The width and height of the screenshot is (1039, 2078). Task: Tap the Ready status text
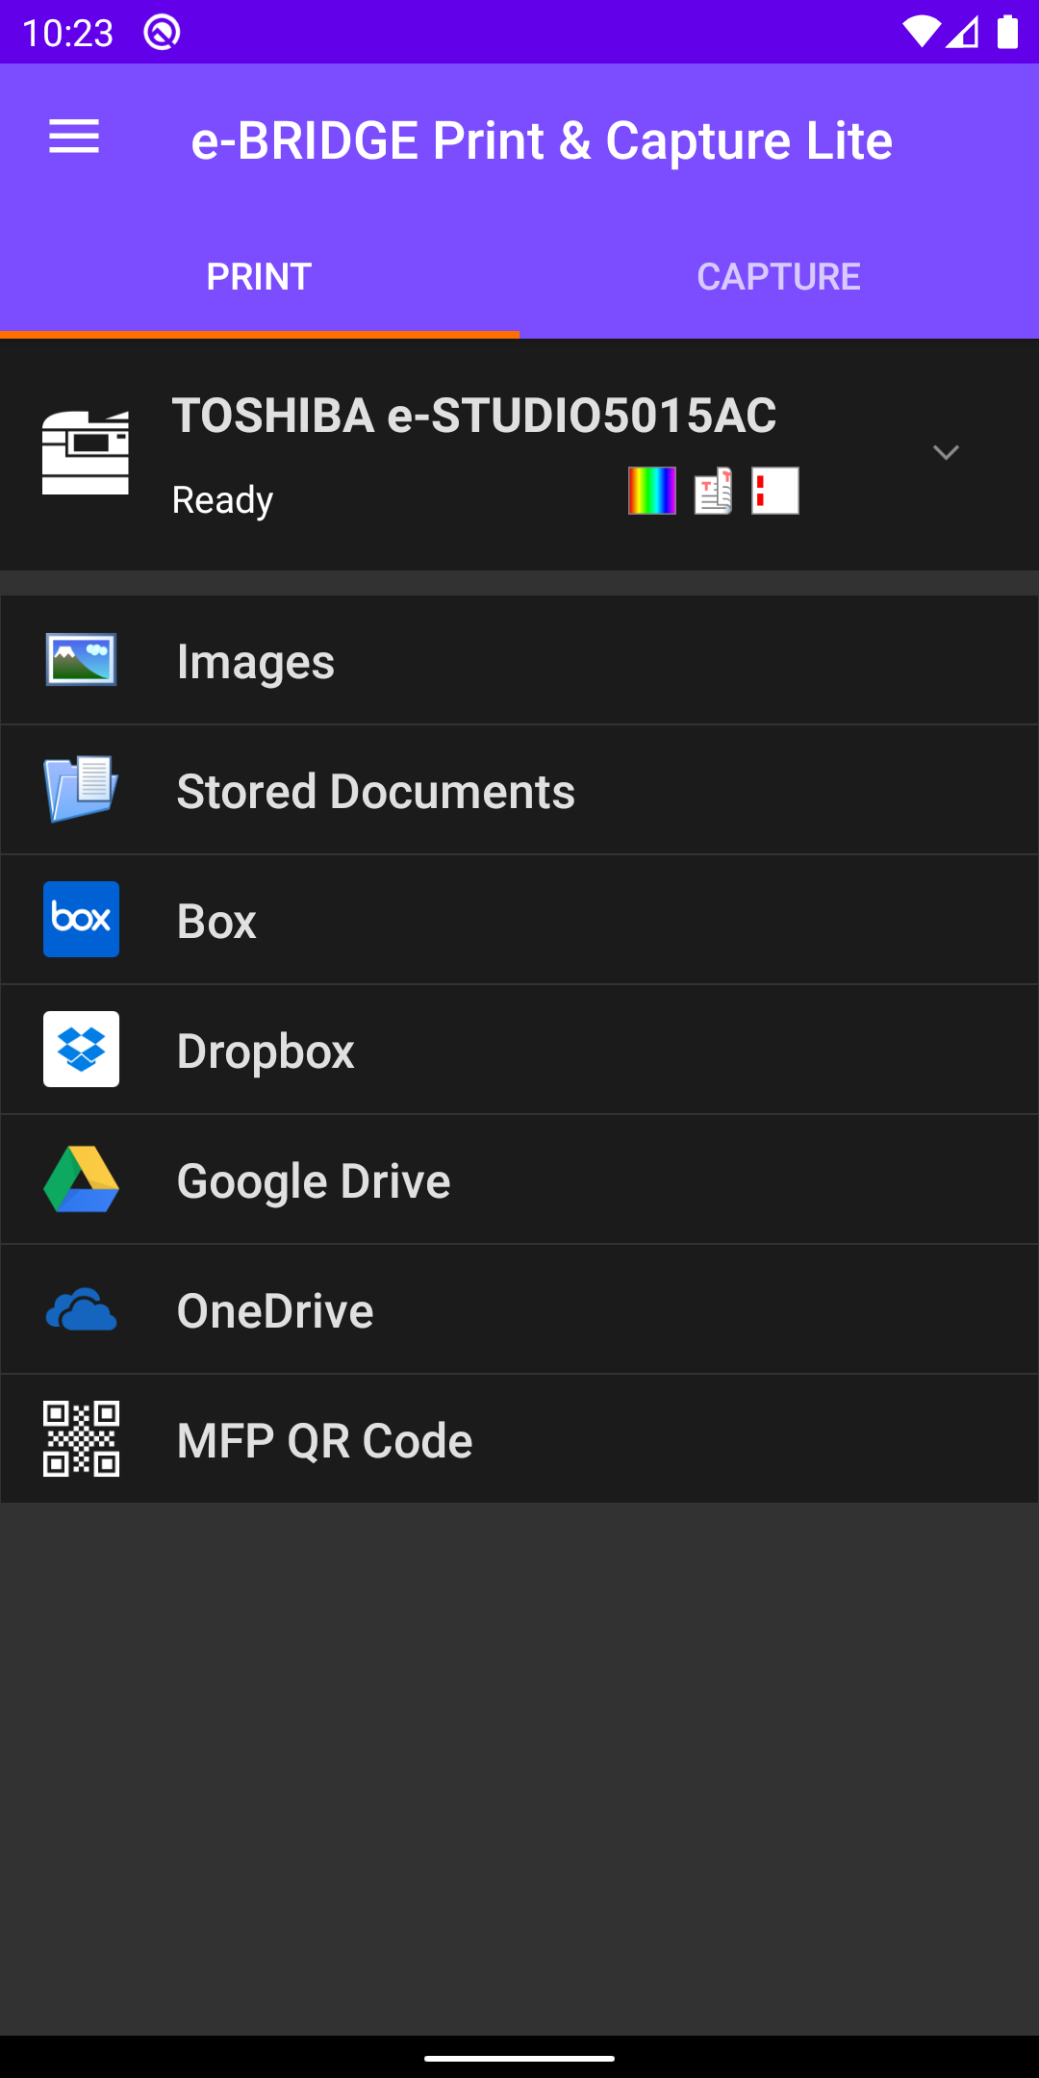coord(222,500)
